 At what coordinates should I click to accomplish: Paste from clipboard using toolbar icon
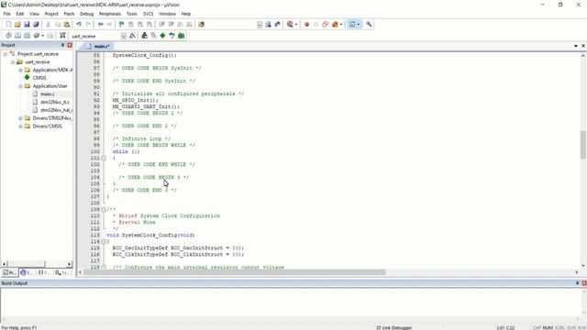[x=67, y=25]
